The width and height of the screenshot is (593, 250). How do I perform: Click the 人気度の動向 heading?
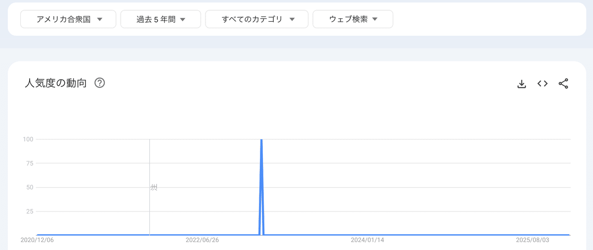click(x=56, y=83)
